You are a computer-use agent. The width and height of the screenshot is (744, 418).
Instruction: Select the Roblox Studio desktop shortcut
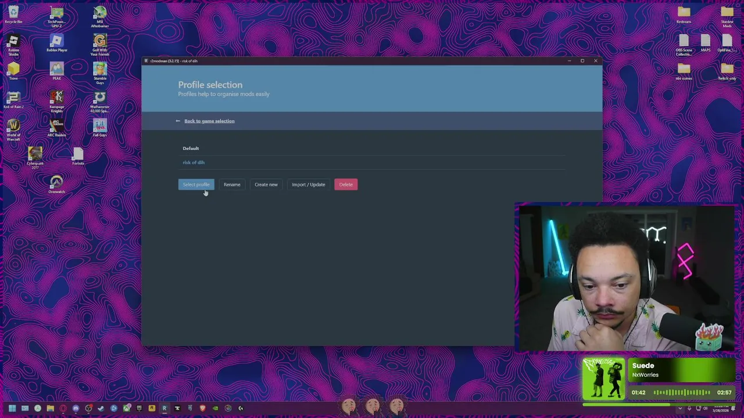[x=13, y=45]
